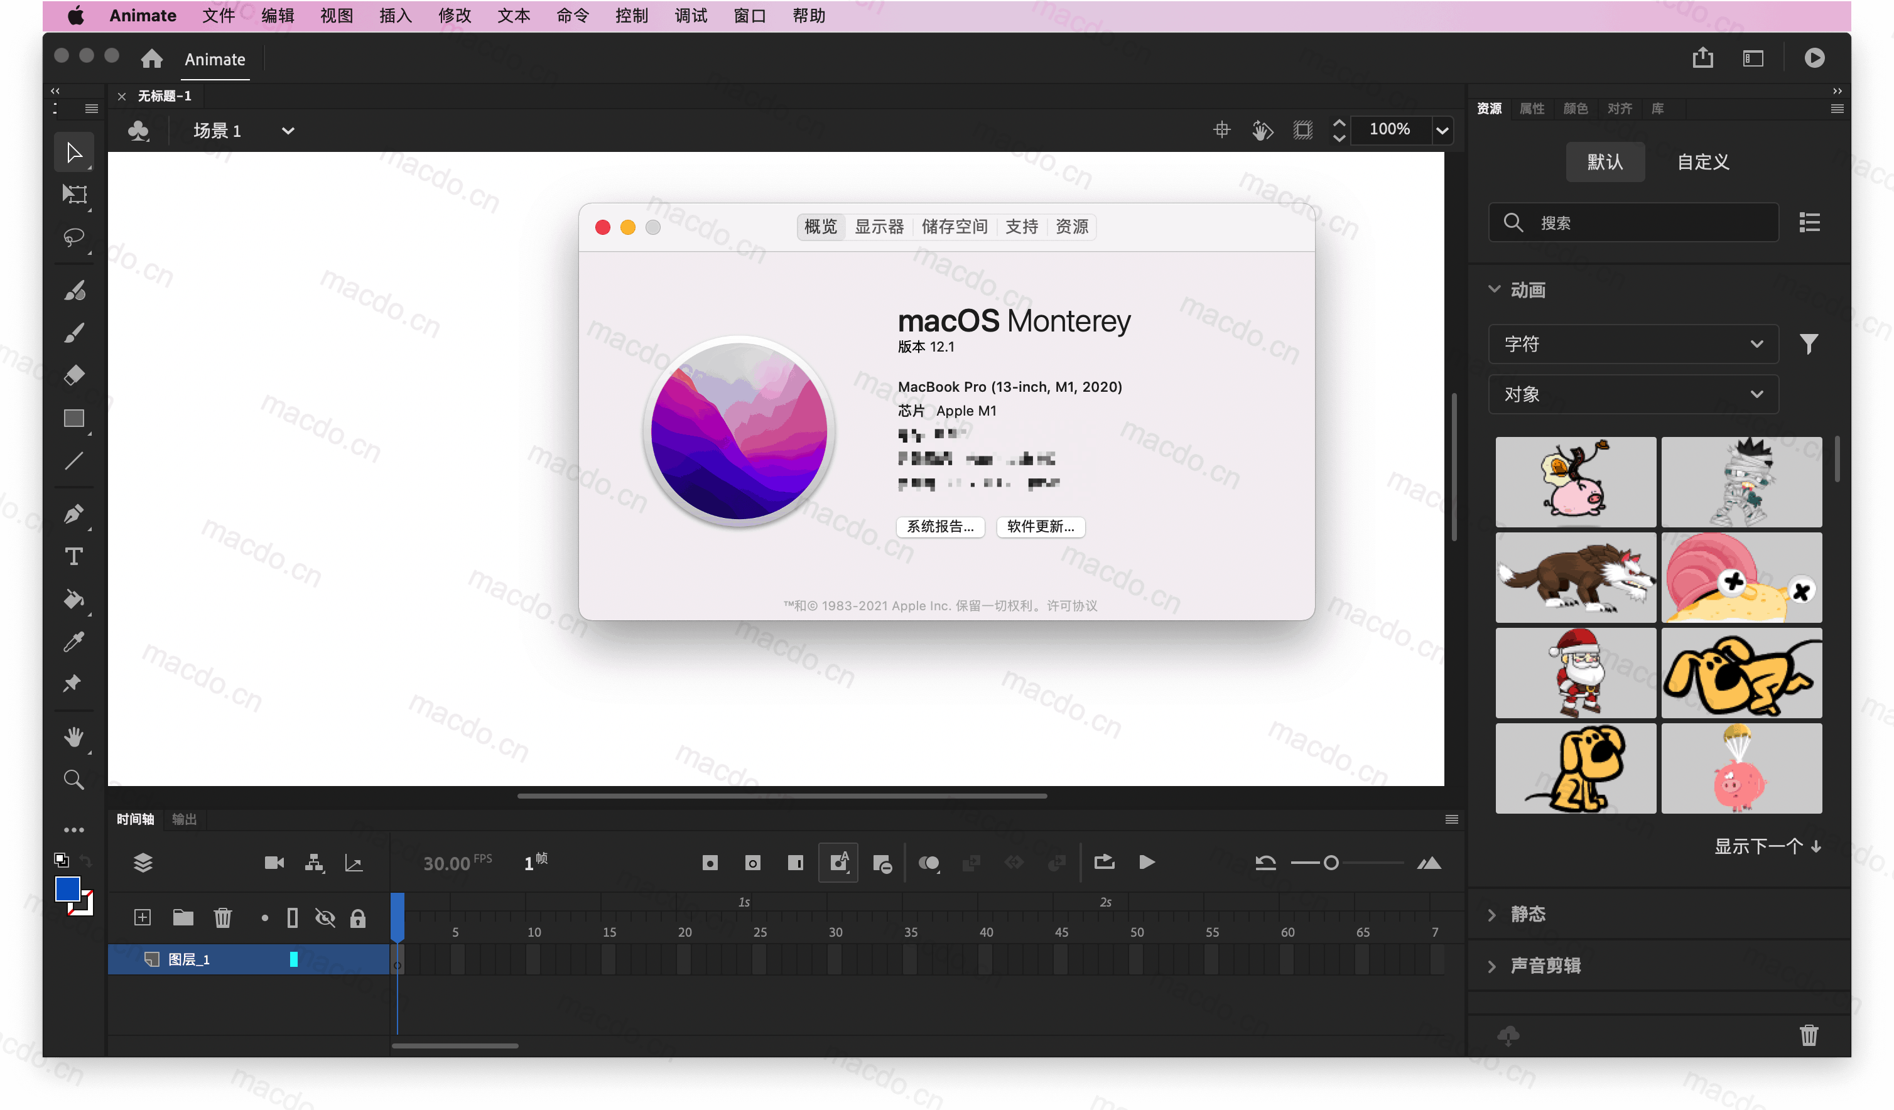1894x1110 pixels.
Task: Select the Rectangle tool
Action: click(x=73, y=419)
